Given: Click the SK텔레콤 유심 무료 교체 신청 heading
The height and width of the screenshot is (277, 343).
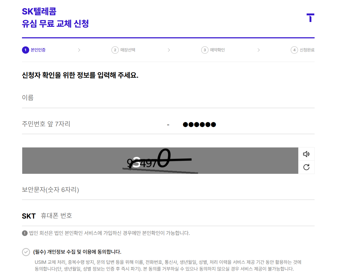Looking at the screenshot, I should (x=55, y=18).
